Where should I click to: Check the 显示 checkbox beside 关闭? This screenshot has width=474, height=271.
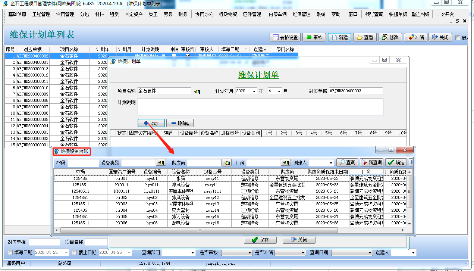coord(458,38)
